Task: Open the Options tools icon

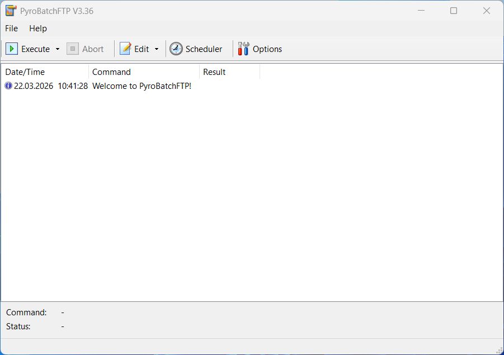Action: coord(244,49)
